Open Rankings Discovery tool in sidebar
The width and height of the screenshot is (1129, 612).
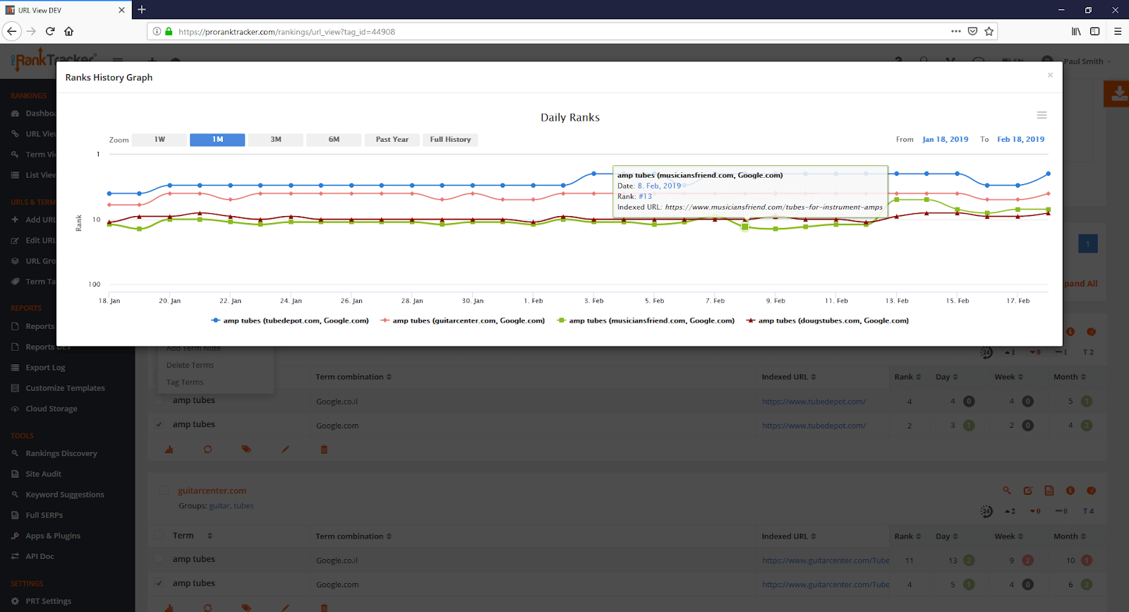61,453
